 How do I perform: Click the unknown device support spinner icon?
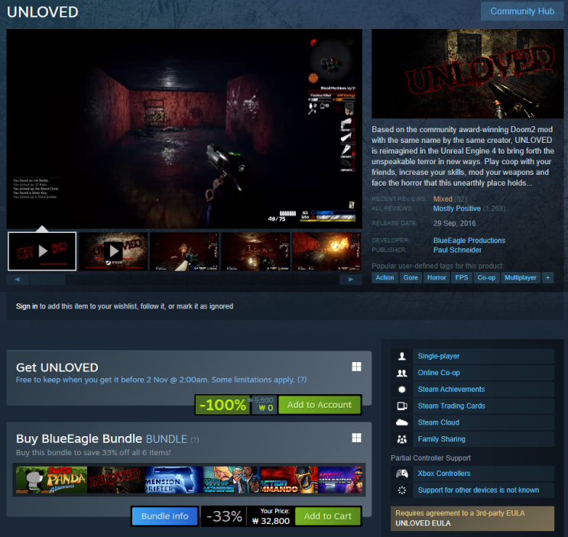(402, 490)
